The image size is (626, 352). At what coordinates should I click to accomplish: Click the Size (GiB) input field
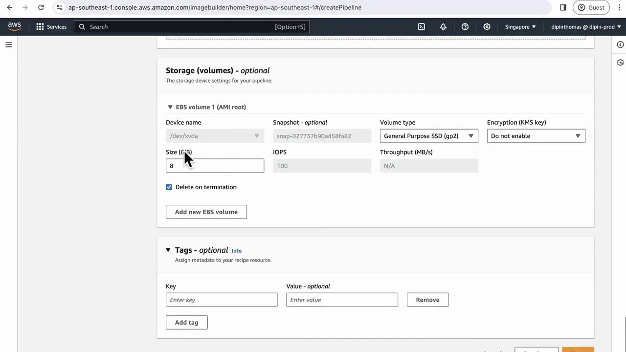click(215, 166)
